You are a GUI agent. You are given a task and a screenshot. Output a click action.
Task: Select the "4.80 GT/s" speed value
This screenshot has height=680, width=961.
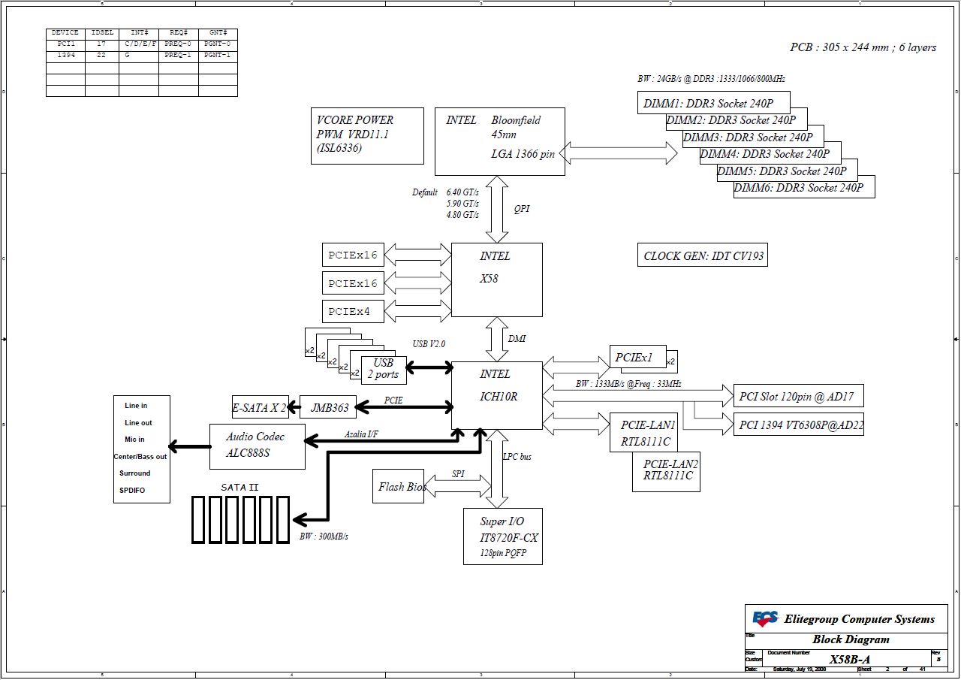click(462, 214)
